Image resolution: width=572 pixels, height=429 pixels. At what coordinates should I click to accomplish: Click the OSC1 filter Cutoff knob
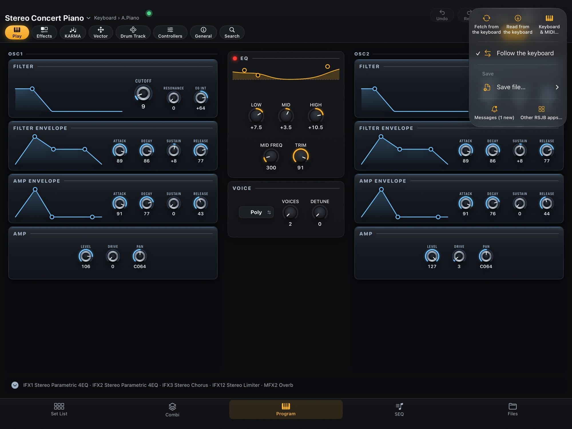click(143, 94)
